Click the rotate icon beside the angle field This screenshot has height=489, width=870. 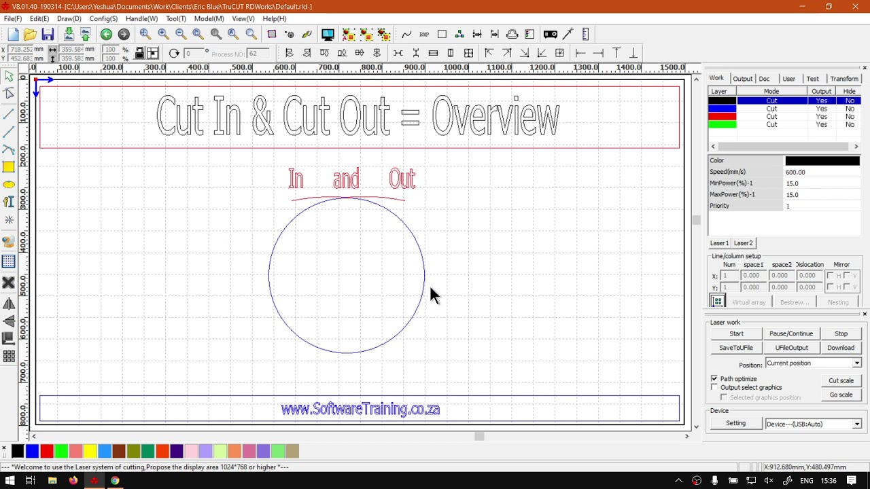point(174,54)
